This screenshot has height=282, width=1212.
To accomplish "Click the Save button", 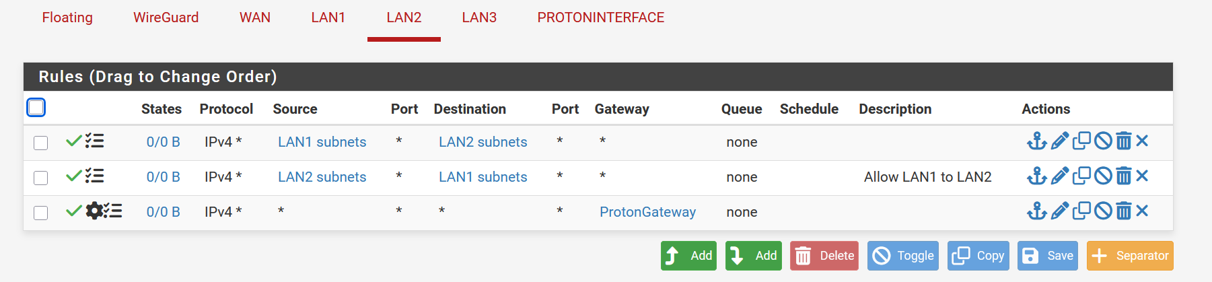I will click(1047, 256).
